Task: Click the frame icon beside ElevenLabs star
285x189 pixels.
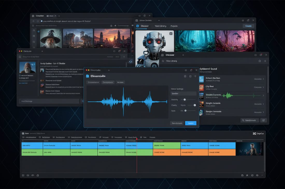Action: tap(190, 76)
